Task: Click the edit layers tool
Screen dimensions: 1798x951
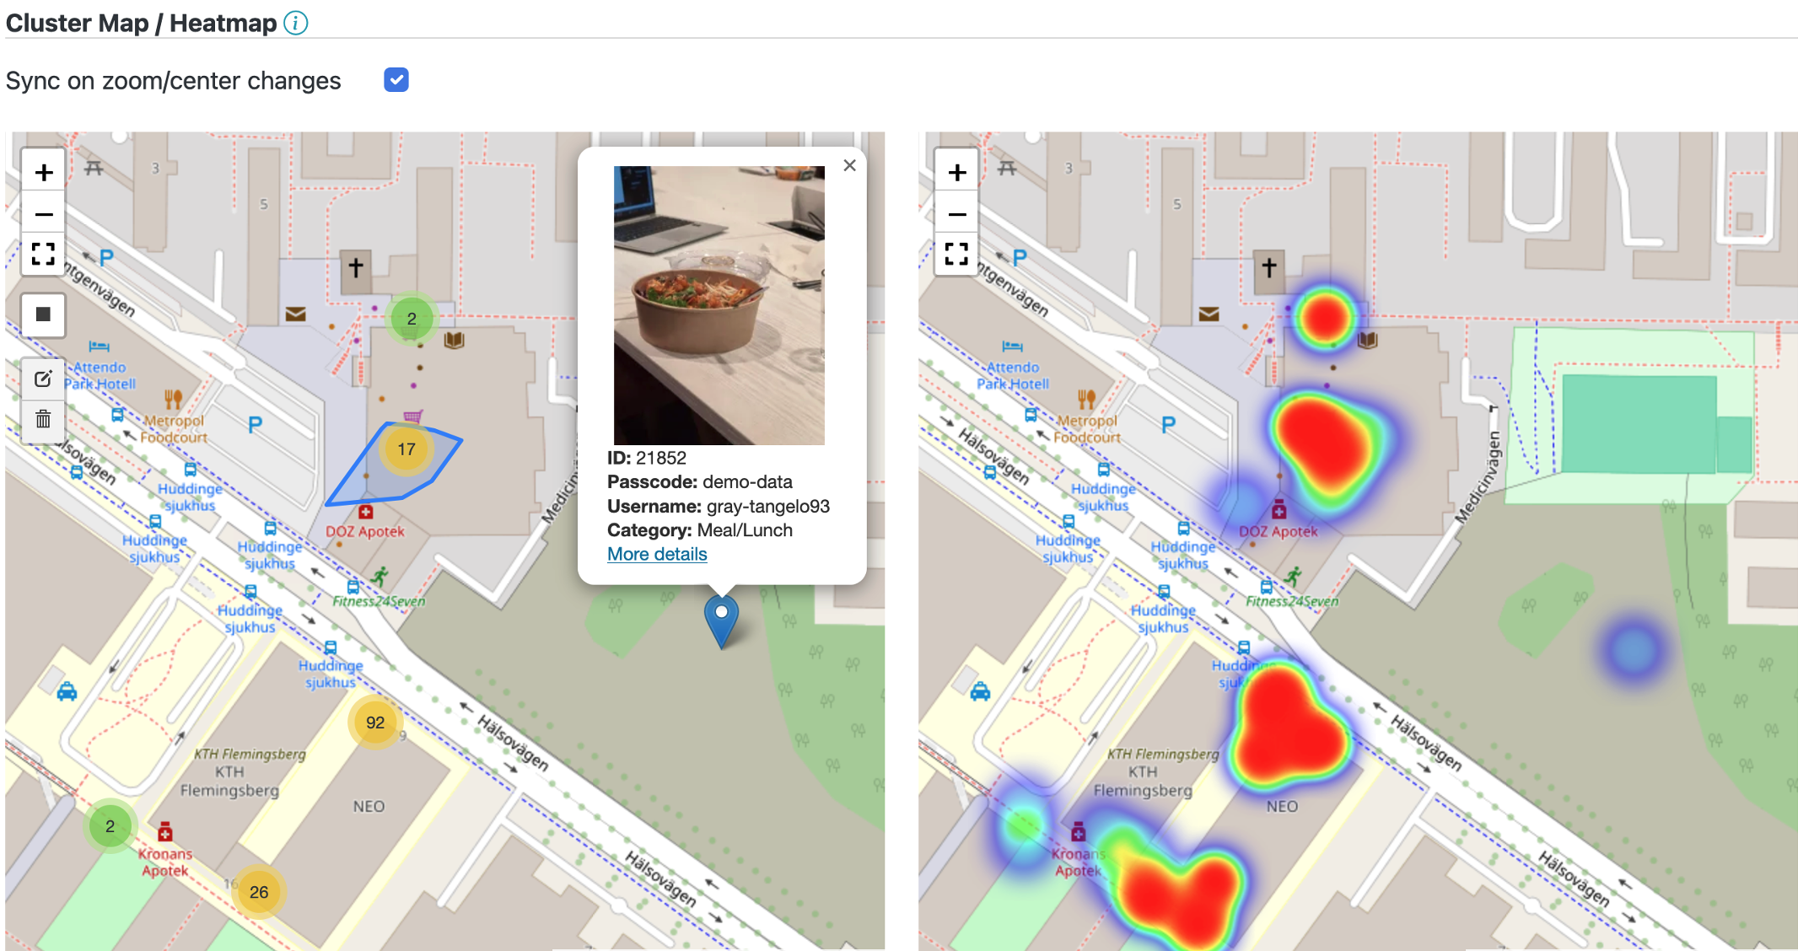Action: [44, 379]
